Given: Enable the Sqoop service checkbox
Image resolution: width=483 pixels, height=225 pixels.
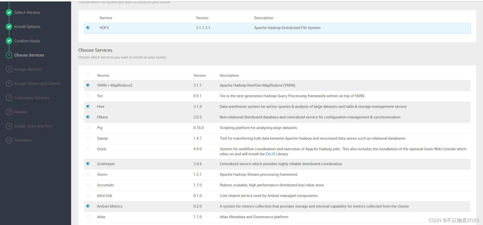Looking at the screenshot, I should (88, 138).
